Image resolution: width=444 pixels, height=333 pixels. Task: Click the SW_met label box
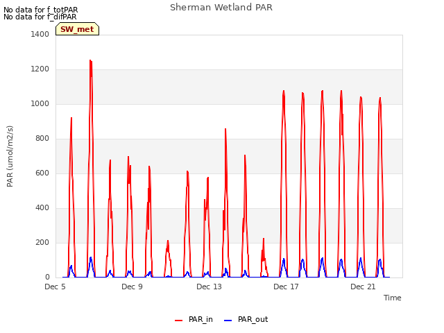click(77, 29)
